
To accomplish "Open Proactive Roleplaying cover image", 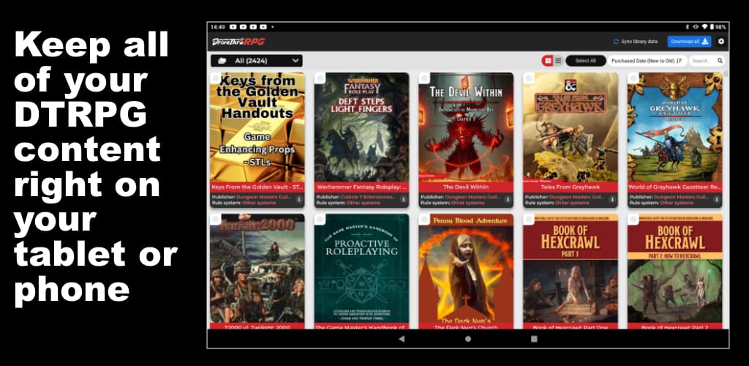I will [x=361, y=269].
